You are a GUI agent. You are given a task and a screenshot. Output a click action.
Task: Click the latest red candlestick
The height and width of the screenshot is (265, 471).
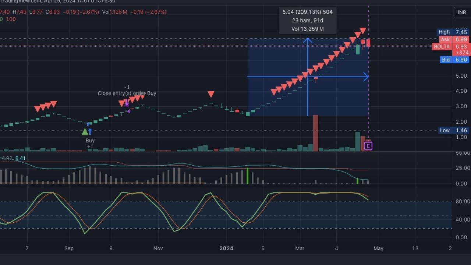pos(368,43)
